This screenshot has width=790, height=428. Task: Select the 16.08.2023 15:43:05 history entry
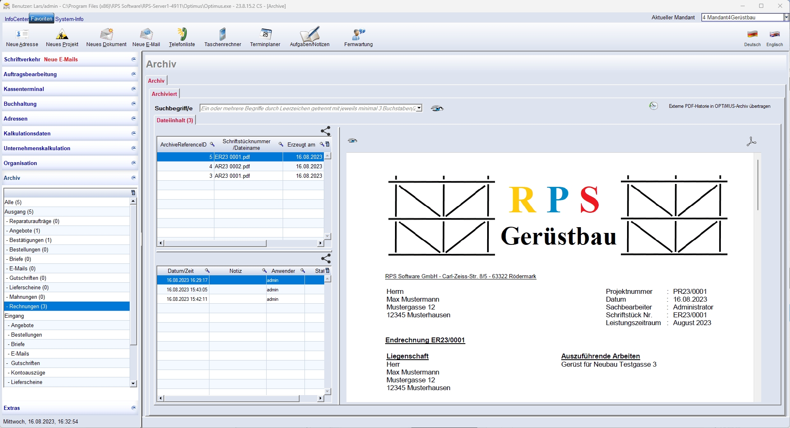(240, 290)
